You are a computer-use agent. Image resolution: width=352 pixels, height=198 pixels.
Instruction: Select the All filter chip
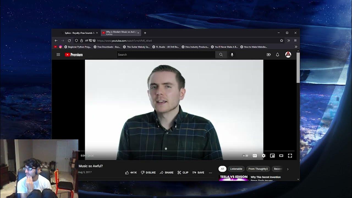pos(222,169)
